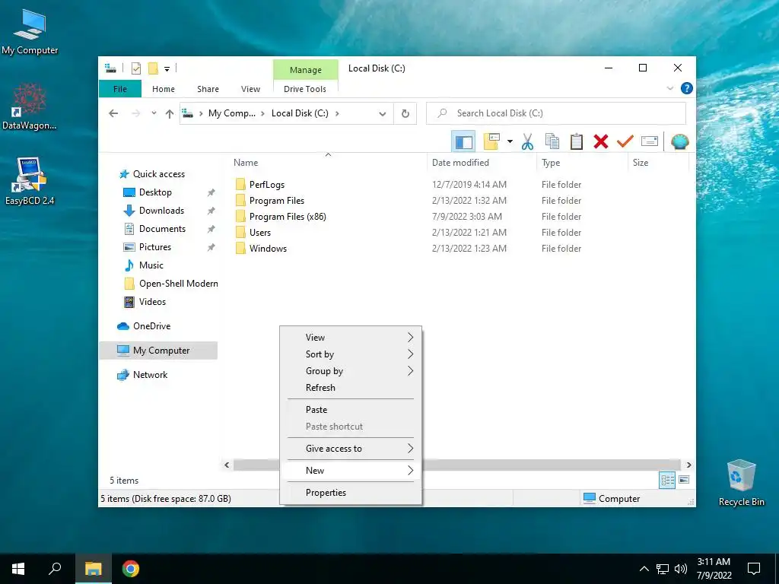Switch to the Share ribbon tab
Image resolution: width=779 pixels, height=584 pixels.
[x=208, y=89]
